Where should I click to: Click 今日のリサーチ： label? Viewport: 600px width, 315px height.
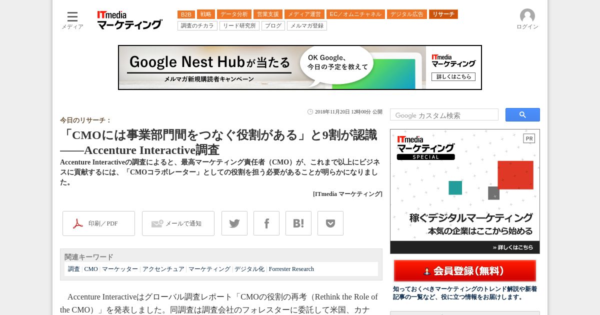[x=85, y=120]
